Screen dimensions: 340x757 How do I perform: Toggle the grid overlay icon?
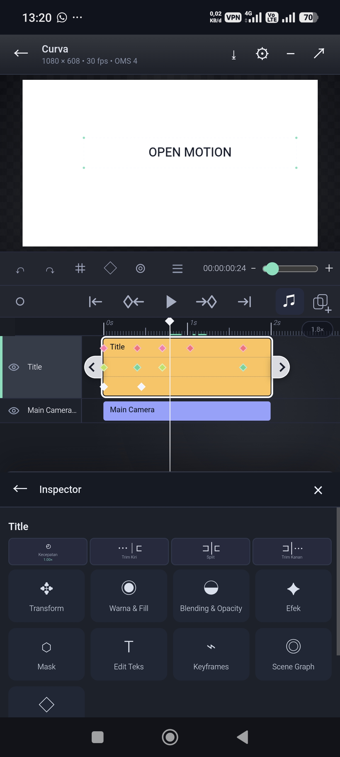(80, 268)
